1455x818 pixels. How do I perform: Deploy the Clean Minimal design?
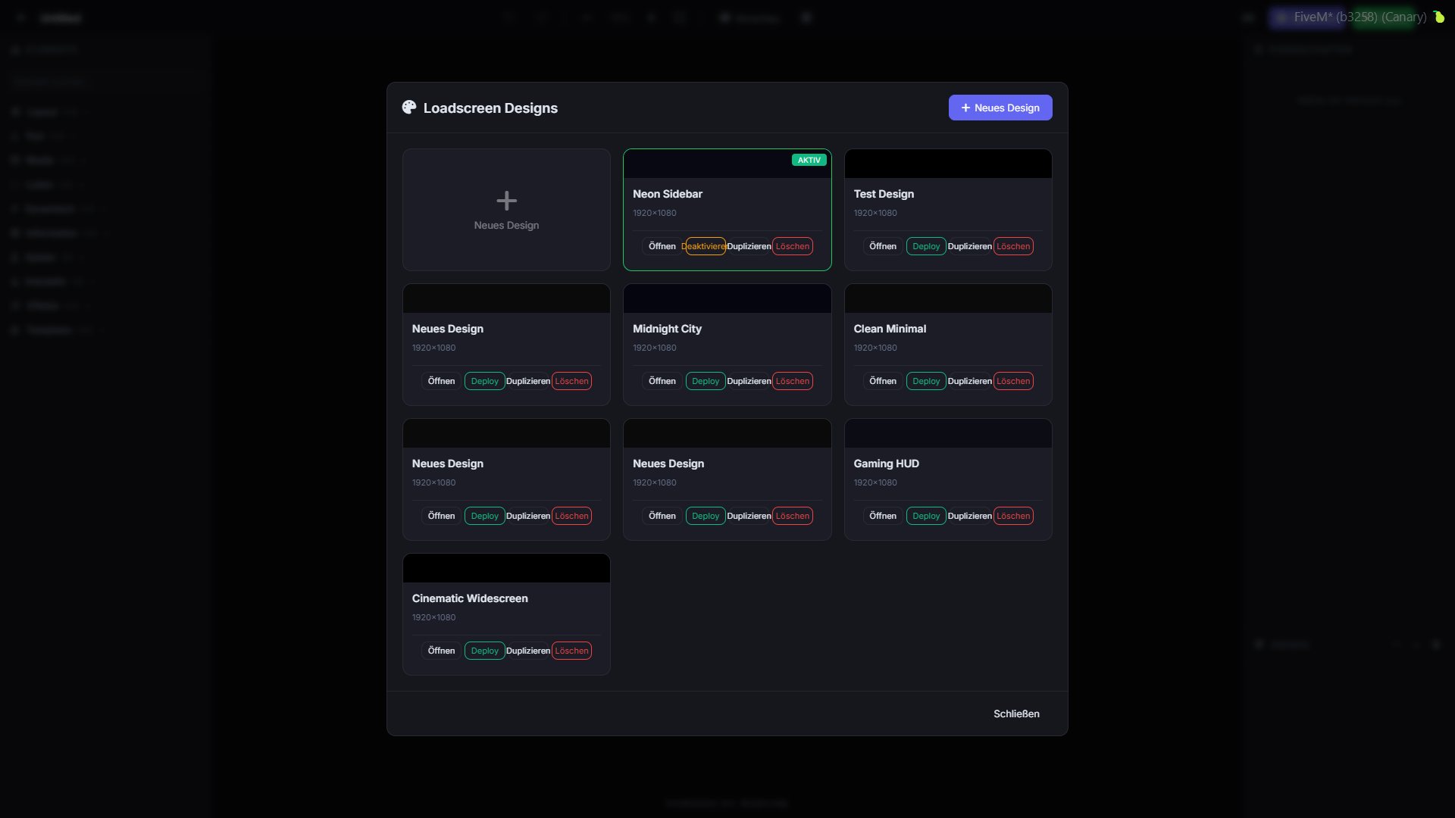tap(926, 381)
